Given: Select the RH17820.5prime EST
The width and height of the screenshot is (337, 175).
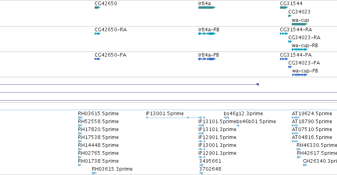Looking at the screenshot, I should pos(80,133).
